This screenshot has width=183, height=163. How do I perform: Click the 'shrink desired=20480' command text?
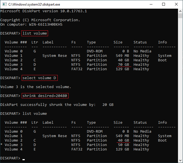45,96
